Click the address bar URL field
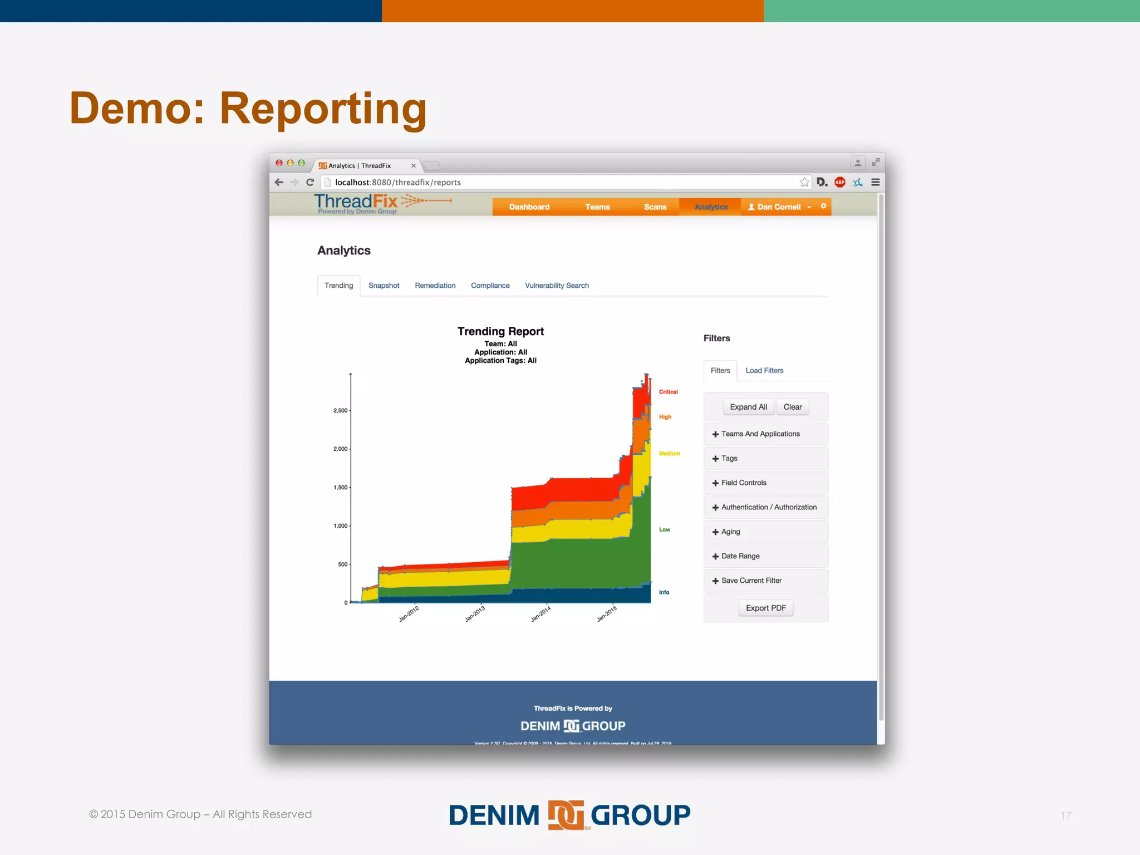 tap(566, 182)
